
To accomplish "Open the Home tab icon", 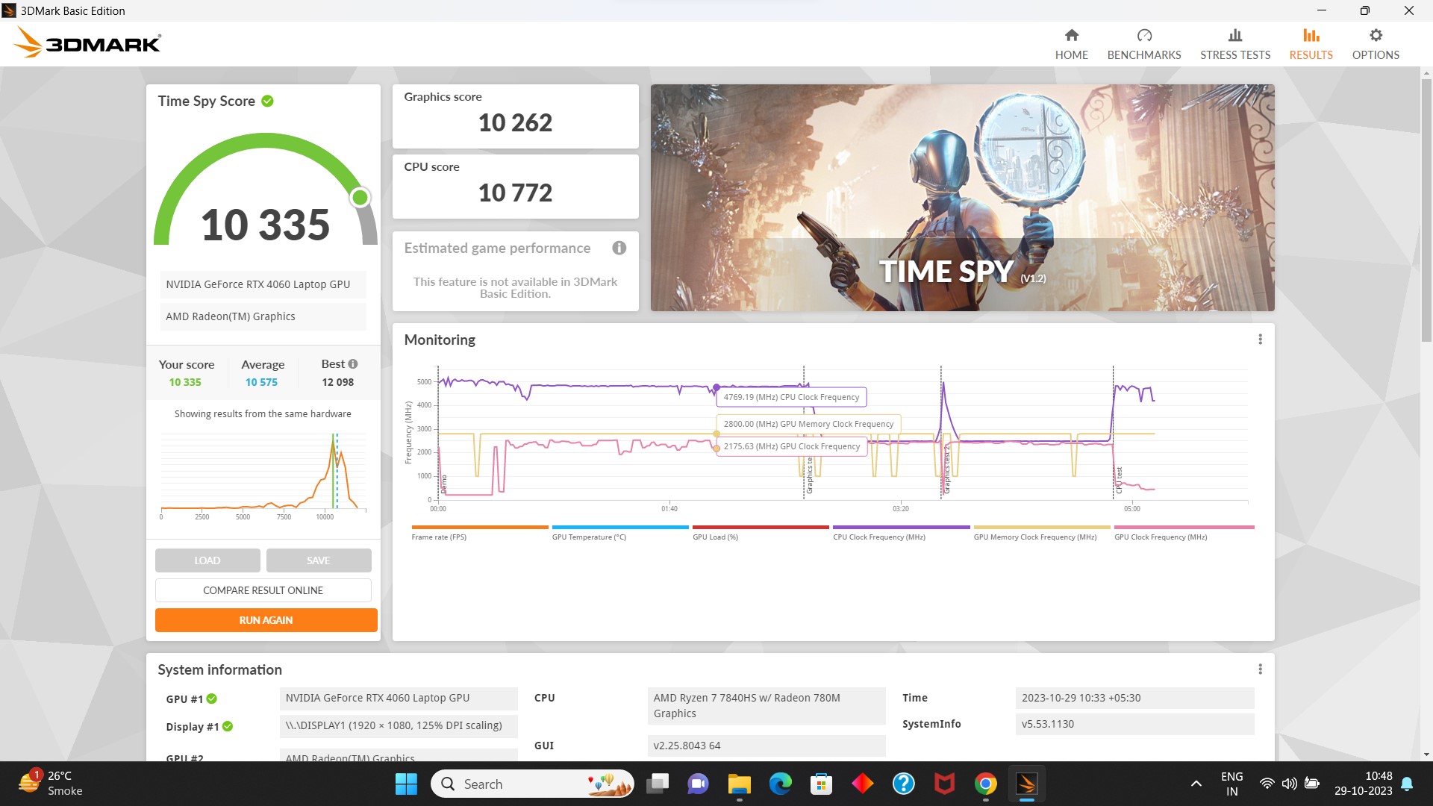I will (1071, 36).
